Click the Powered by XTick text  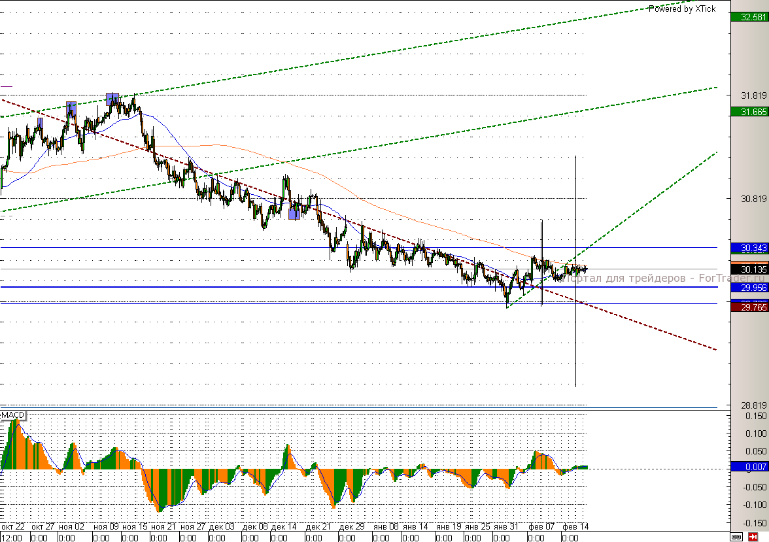[682, 8]
